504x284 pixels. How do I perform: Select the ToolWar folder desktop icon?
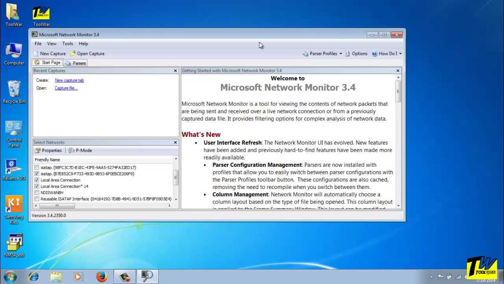[x=14, y=15]
